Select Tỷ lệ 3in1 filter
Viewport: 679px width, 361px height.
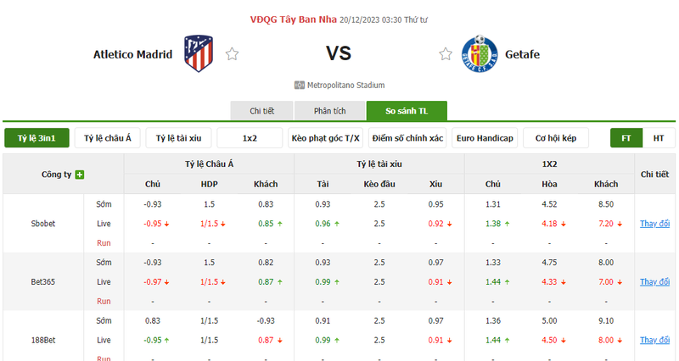tap(36, 138)
